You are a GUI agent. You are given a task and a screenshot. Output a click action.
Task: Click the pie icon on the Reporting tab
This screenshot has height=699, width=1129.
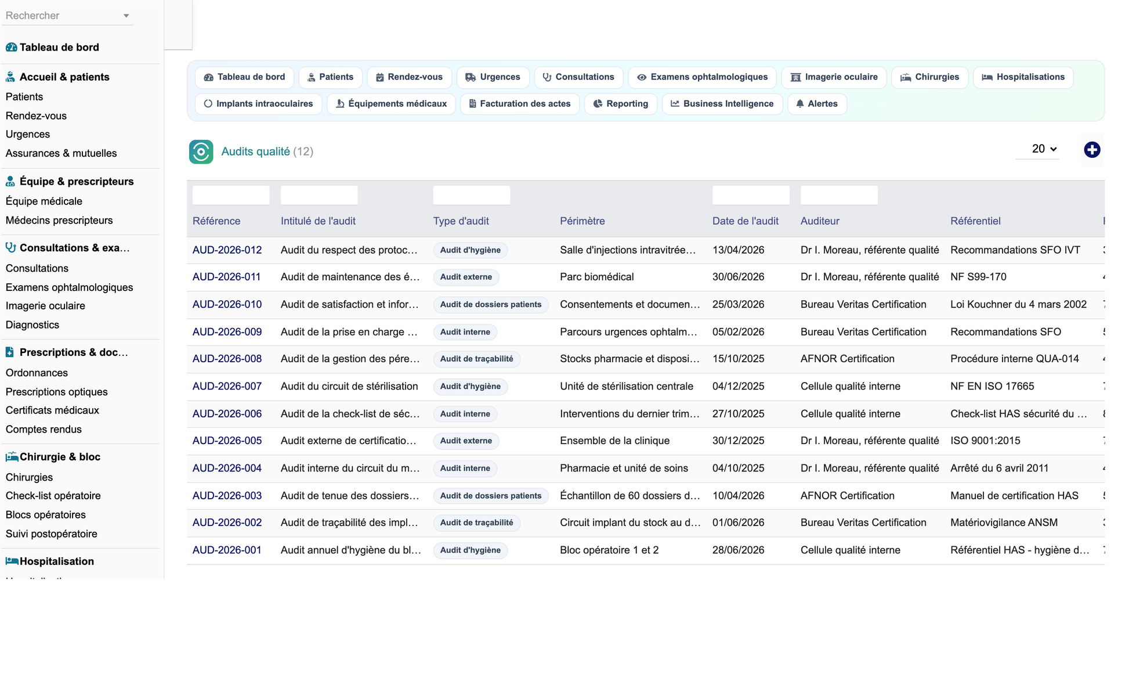598,104
